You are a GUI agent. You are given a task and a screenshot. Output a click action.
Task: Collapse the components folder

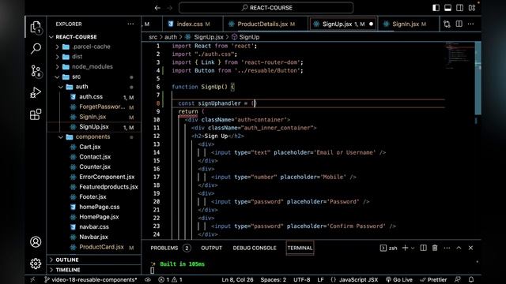coord(61,136)
